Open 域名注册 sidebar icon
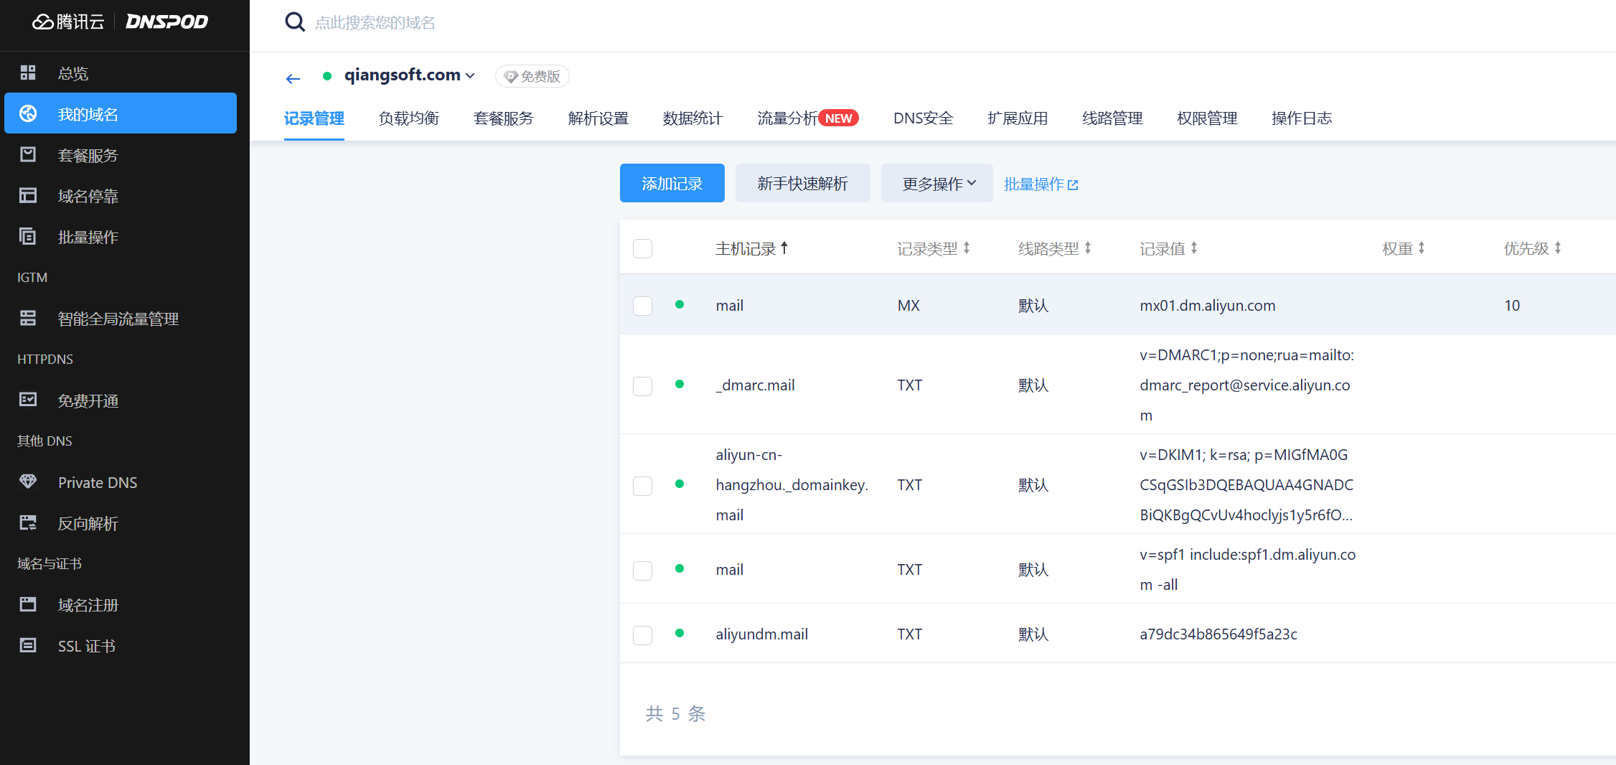 click(x=28, y=604)
